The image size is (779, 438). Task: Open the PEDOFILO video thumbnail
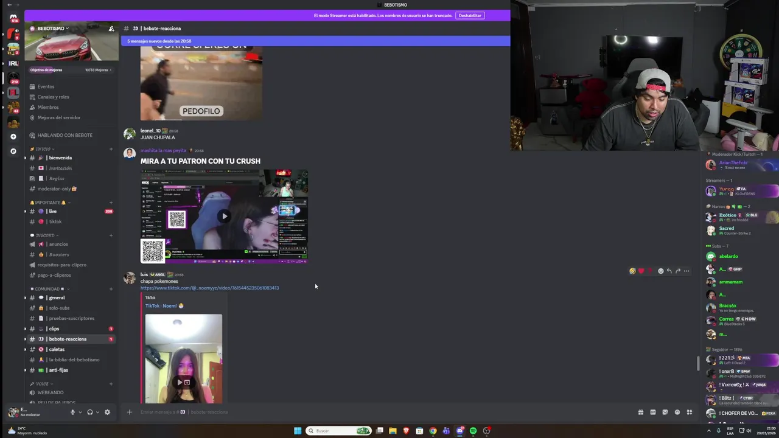click(201, 83)
